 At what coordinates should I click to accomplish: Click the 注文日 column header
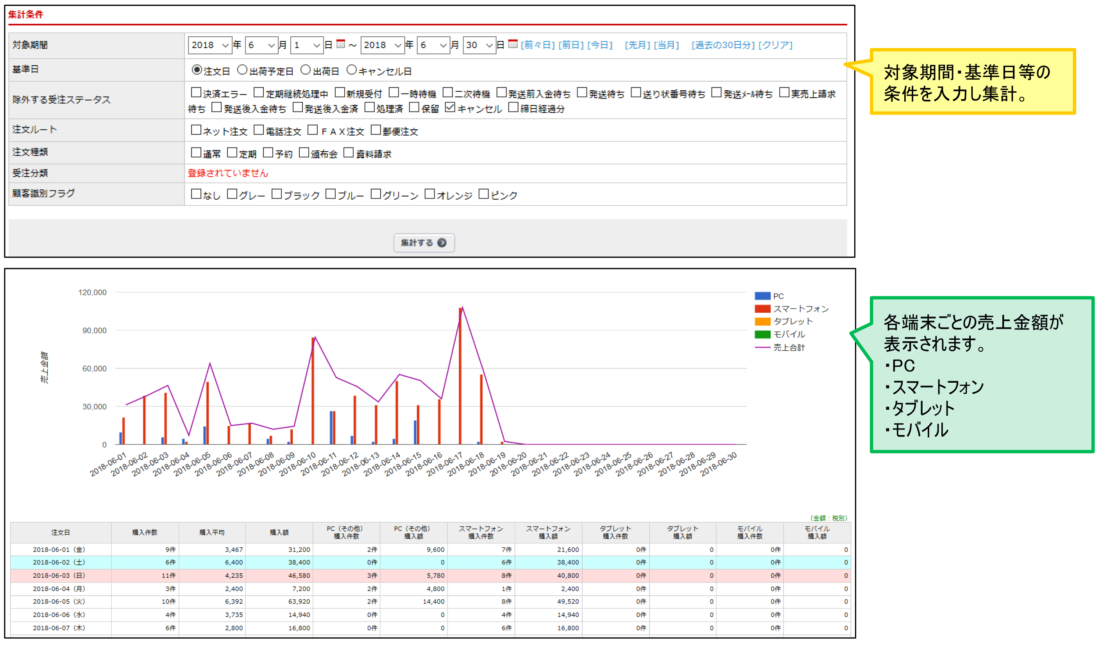(60, 532)
